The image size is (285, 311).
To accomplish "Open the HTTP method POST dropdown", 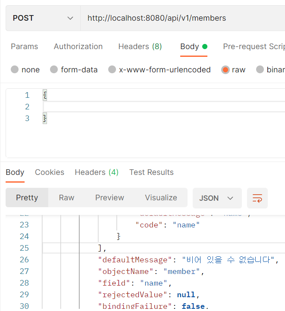I will click(43, 18).
